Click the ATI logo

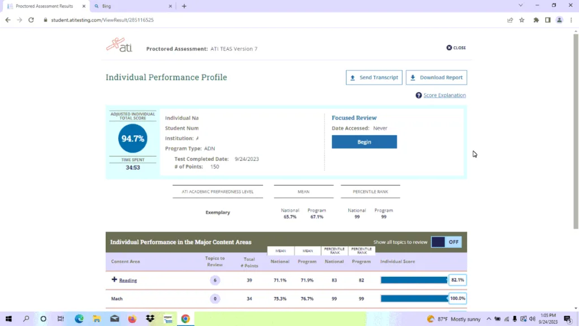[119, 45]
